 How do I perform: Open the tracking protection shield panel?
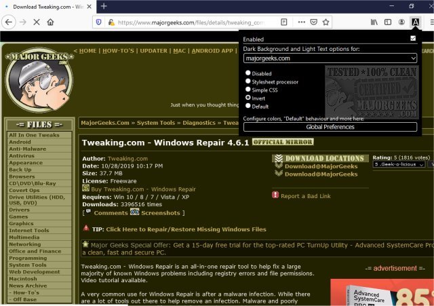tap(99, 22)
